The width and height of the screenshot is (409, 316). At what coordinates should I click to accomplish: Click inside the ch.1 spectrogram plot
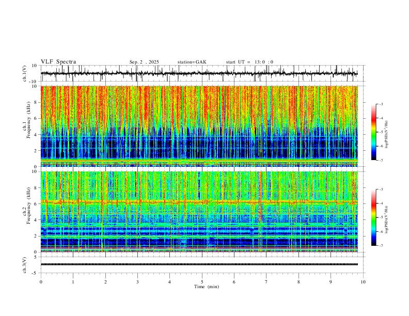coord(199,126)
